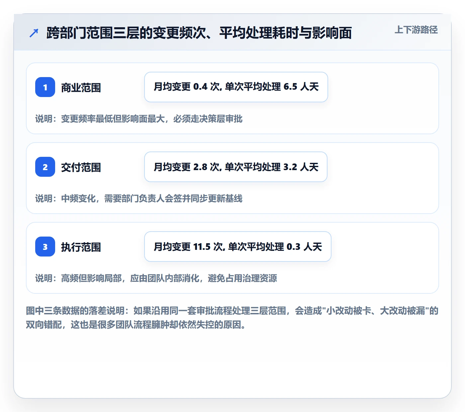Click the note 中频变化，需要部门负责人会签
The height and width of the screenshot is (412, 465).
click(139, 199)
